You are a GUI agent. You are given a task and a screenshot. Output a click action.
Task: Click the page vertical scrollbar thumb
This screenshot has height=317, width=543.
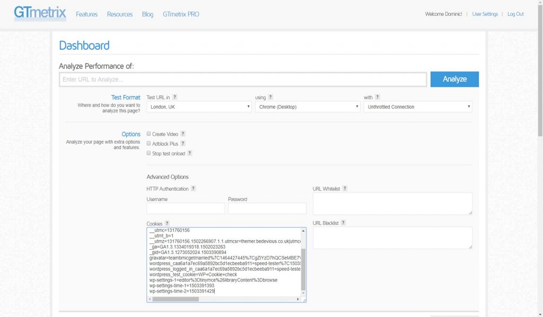540,69
